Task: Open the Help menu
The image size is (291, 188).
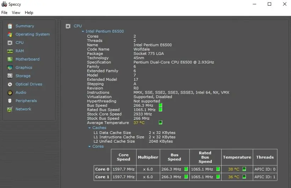Action: click(29, 13)
